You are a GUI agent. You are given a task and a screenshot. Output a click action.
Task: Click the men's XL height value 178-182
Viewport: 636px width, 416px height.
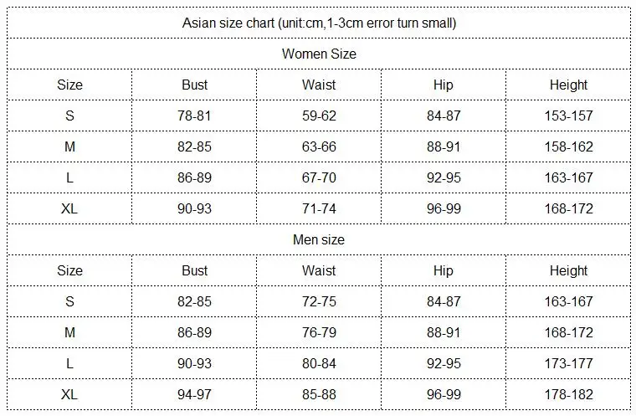coord(569,394)
